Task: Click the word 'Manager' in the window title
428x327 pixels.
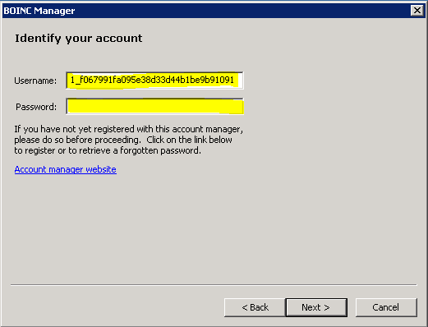Action: 54,11
